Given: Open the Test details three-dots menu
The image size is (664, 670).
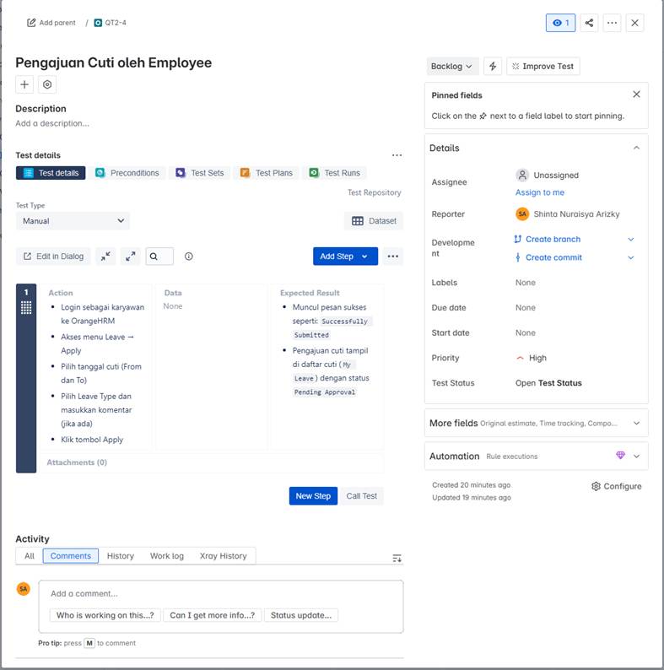Looking at the screenshot, I should 397,155.
